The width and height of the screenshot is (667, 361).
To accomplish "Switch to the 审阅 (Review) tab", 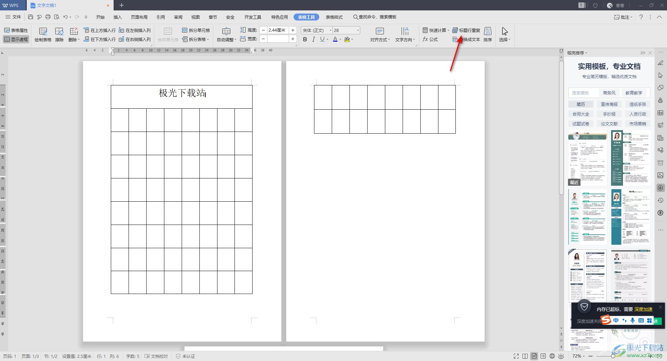I will 178,17.
